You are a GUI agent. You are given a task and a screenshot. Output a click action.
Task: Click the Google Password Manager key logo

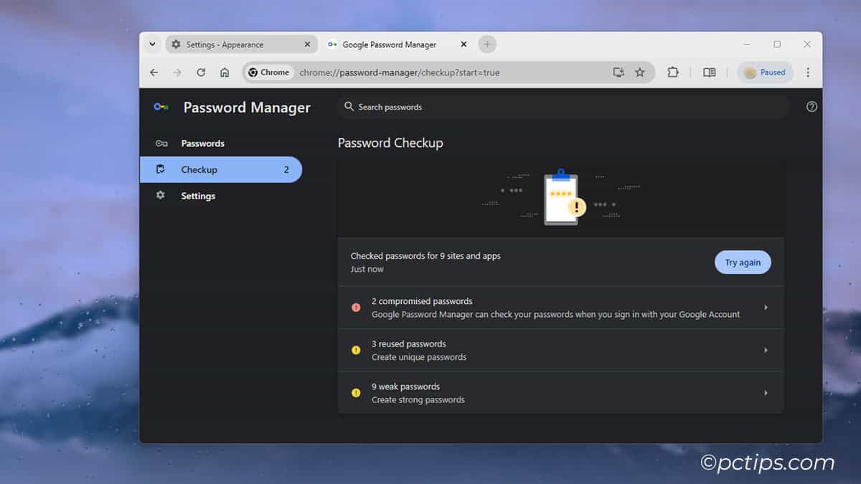[161, 106]
